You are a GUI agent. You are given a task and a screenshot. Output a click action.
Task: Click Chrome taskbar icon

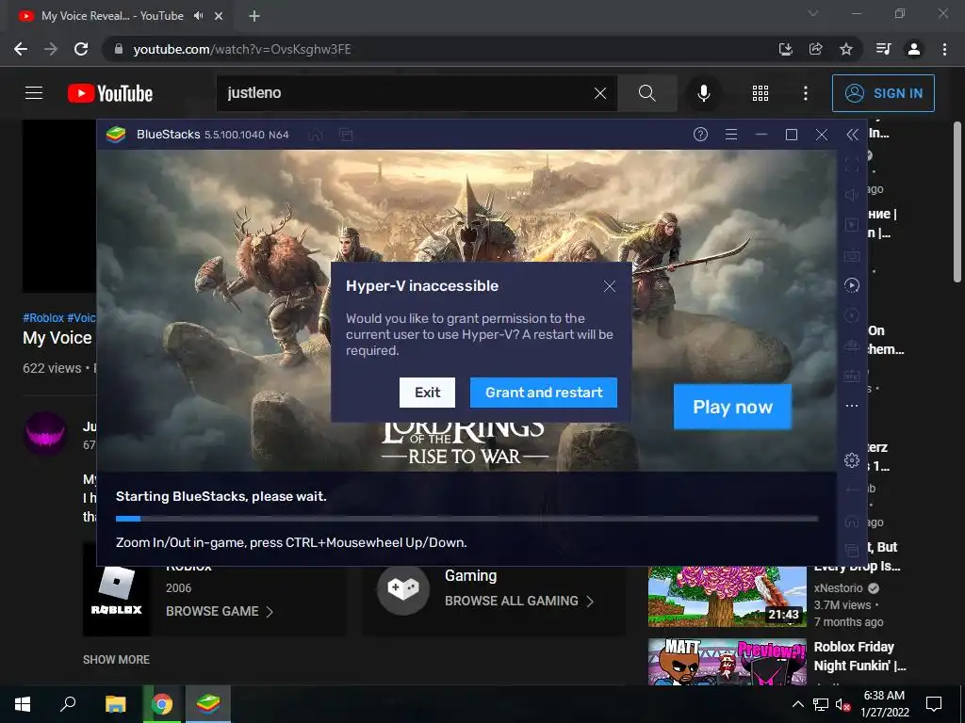pyautogui.click(x=162, y=704)
